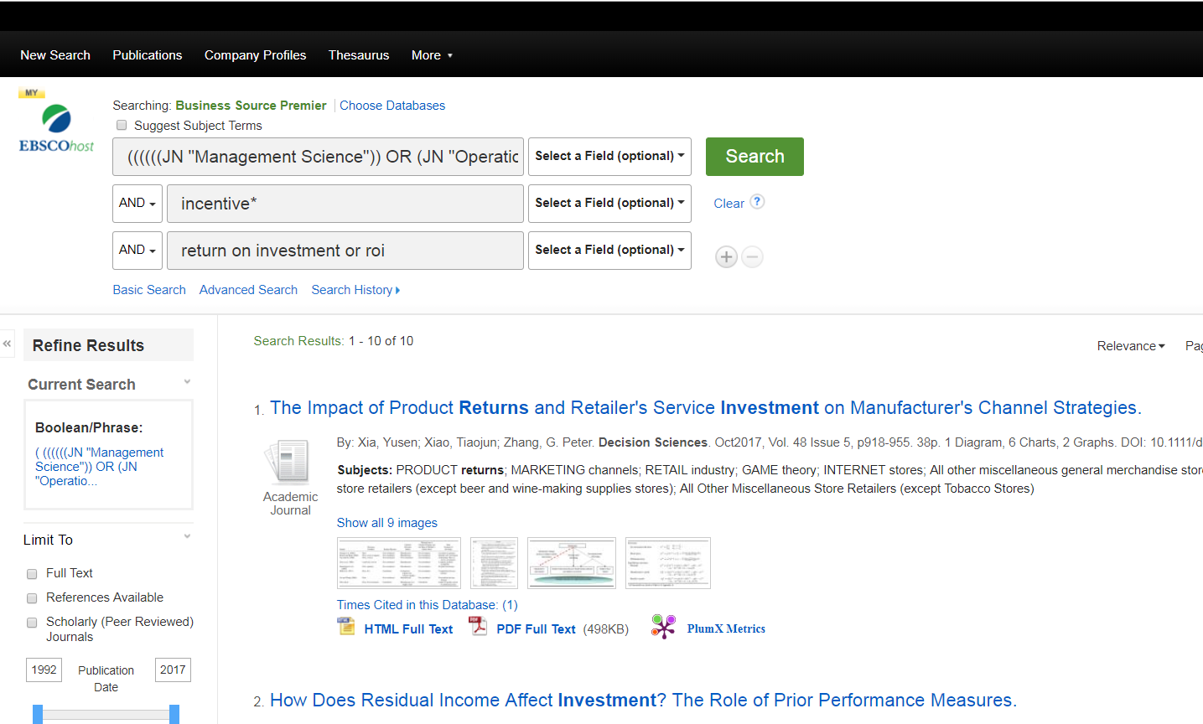Click Choose Databases link

click(x=392, y=106)
